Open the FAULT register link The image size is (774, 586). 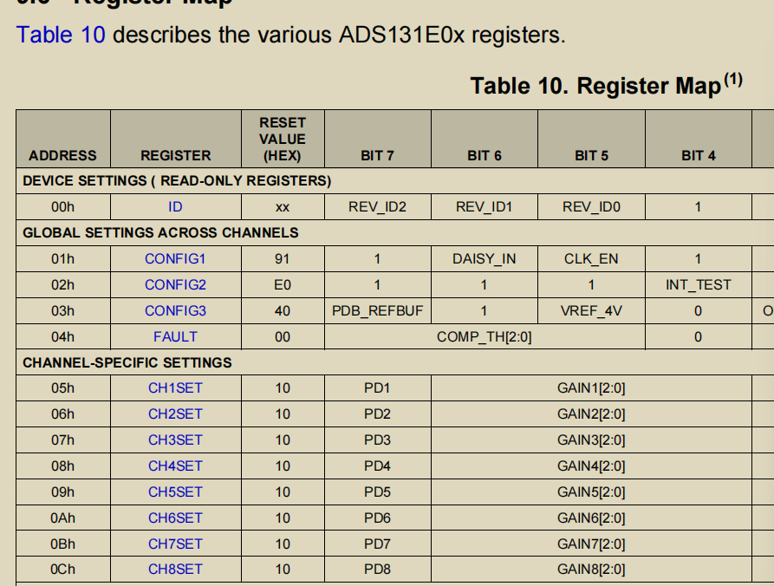pyautogui.click(x=175, y=336)
